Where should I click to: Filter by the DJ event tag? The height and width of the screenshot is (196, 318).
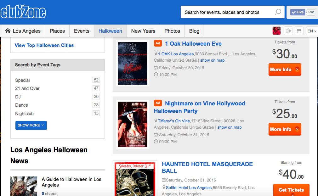(x=18, y=97)
